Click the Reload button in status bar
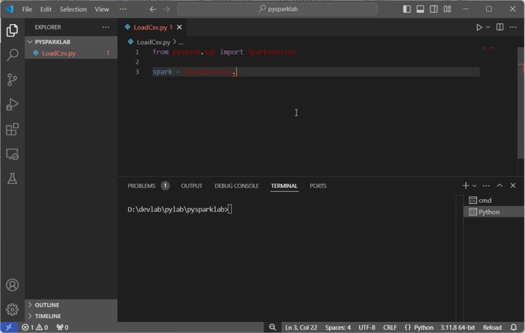Screen dimensions: 525x333 coord(492,327)
